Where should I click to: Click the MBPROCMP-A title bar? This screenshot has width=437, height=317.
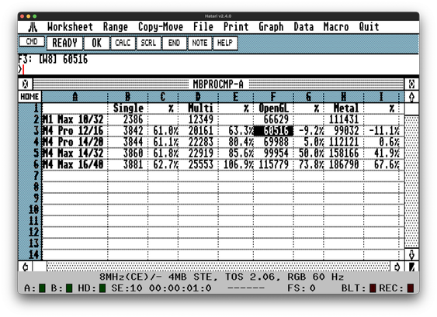coord(218,84)
